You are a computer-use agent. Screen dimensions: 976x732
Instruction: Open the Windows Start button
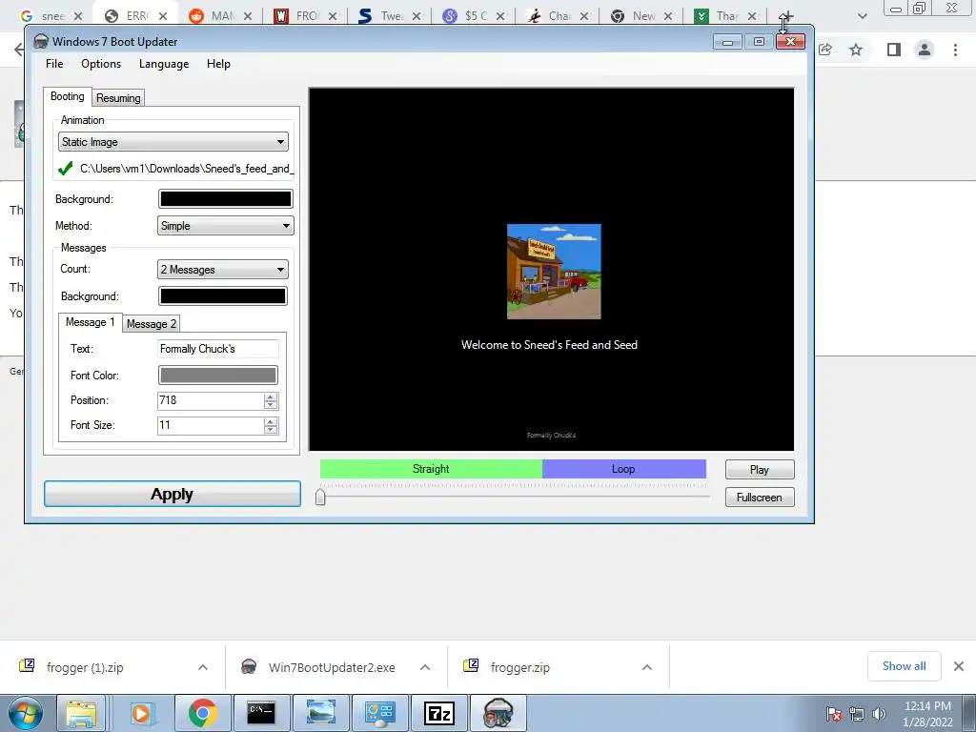[x=25, y=713]
